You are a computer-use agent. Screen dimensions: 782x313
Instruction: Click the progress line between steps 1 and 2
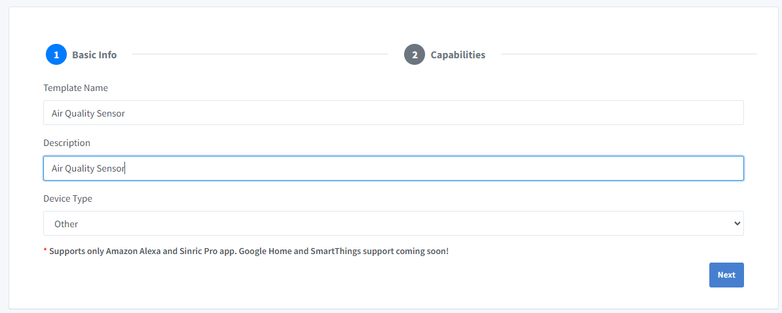click(x=259, y=54)
